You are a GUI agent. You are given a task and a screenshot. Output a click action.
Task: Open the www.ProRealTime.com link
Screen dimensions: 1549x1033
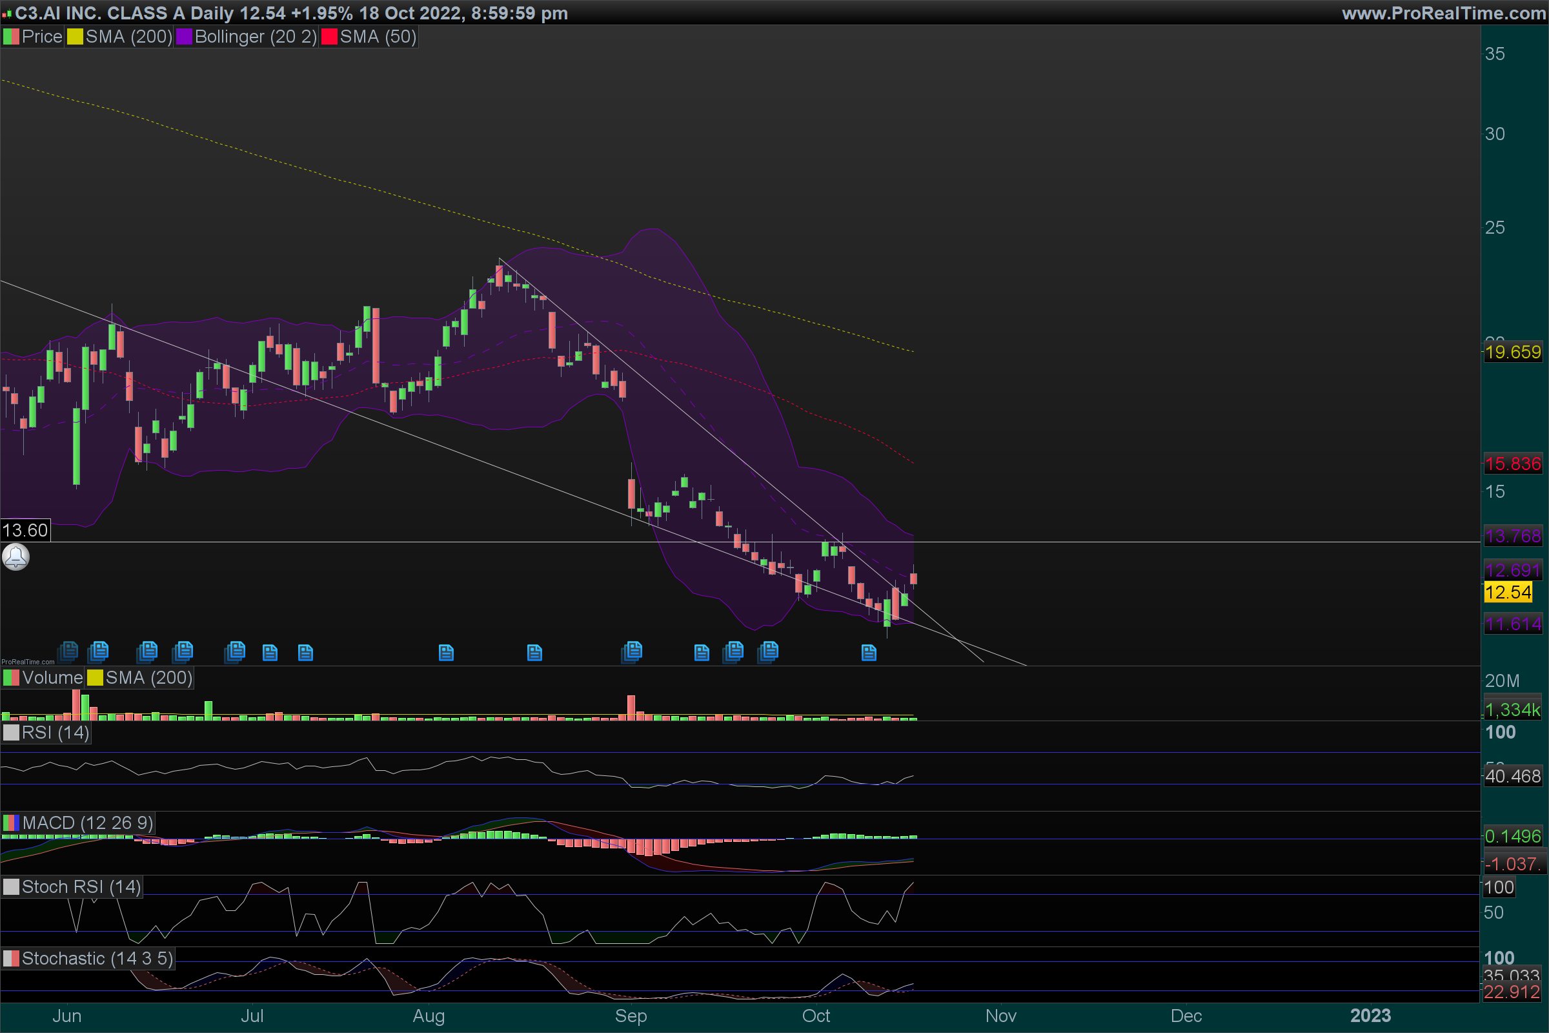coord(1443,13)
